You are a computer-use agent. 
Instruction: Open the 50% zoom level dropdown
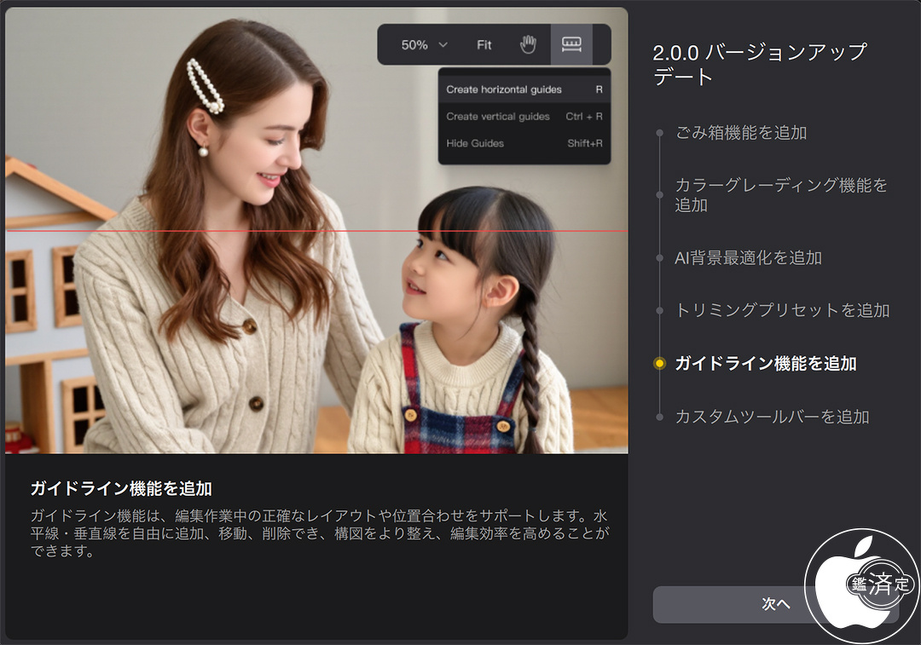(x=424, y=45)
